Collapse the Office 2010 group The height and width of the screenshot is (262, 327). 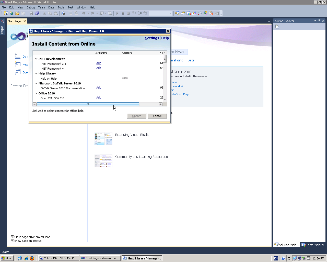[x=36, y=93]
